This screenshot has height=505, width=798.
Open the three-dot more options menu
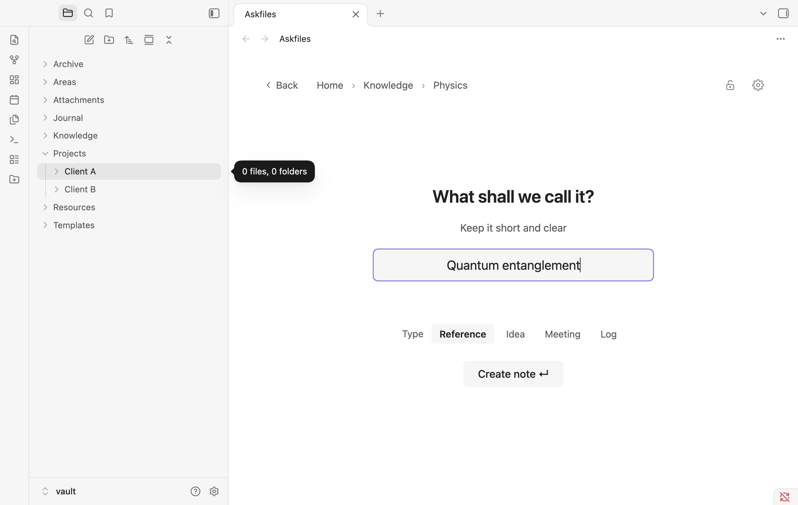point(781,39)
